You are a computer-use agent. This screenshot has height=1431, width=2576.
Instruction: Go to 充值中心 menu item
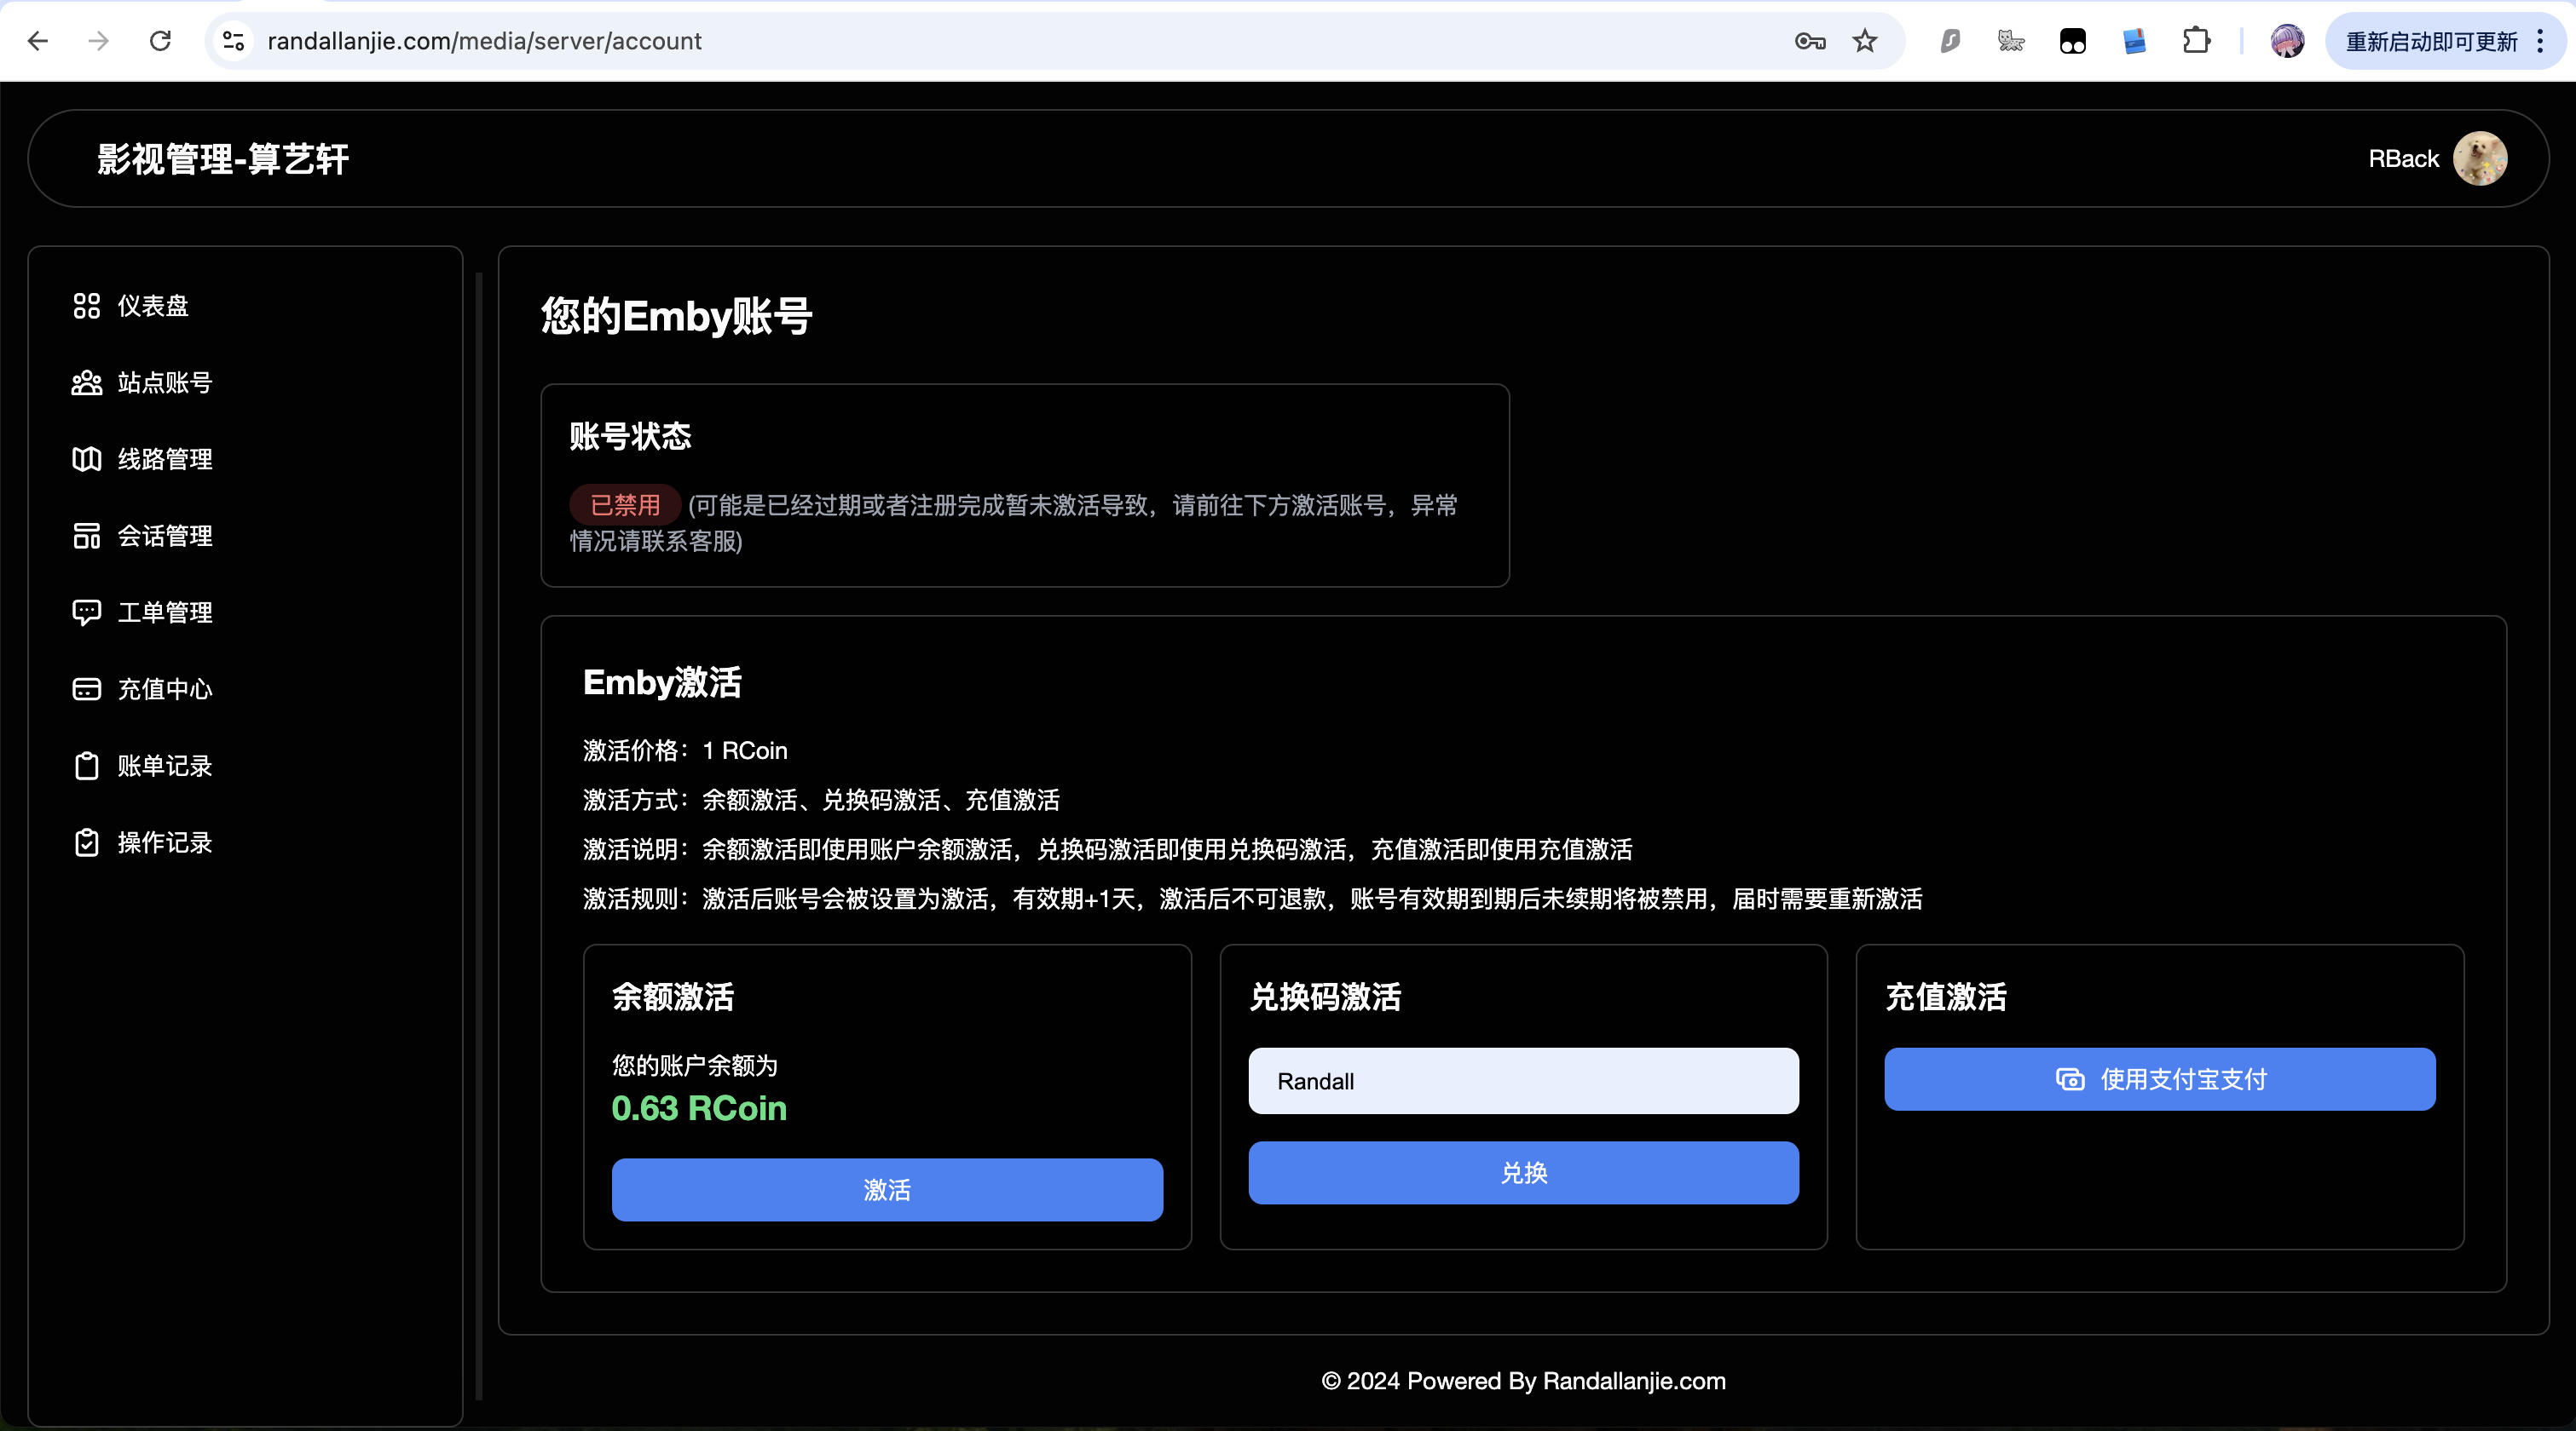tap(164, 689)
